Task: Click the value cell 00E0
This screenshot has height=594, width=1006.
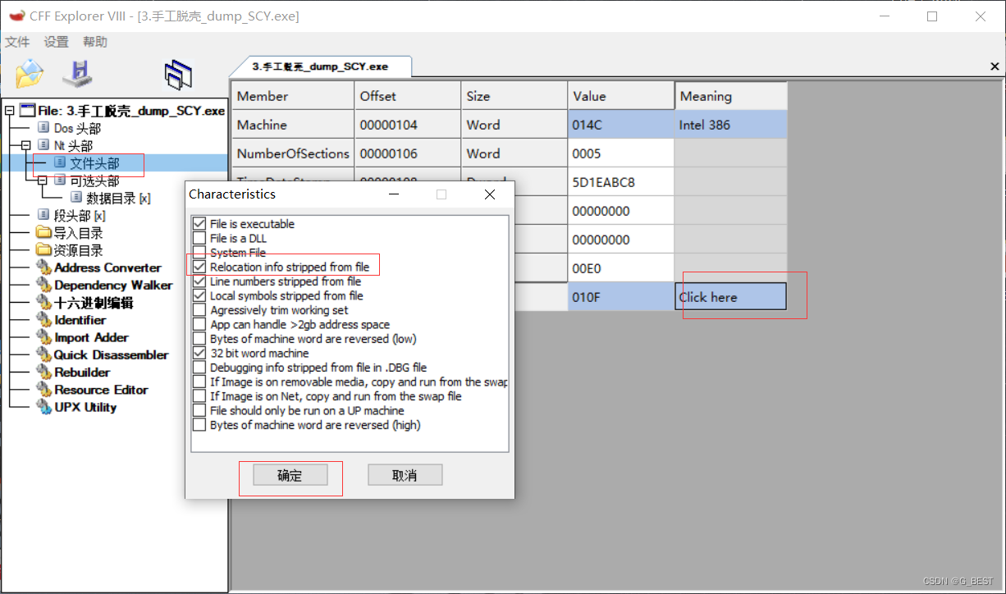Action: (x=621, y=268)
